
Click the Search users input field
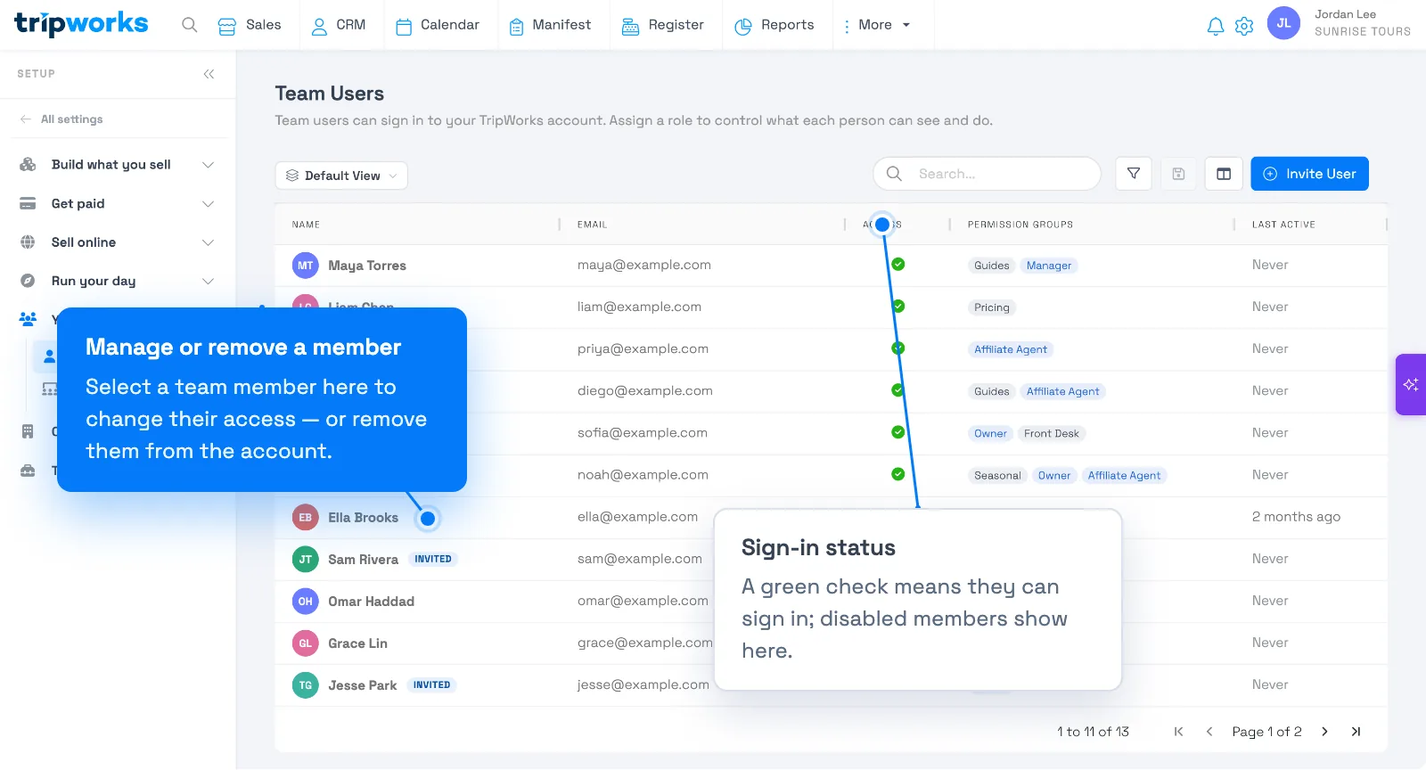988,174
